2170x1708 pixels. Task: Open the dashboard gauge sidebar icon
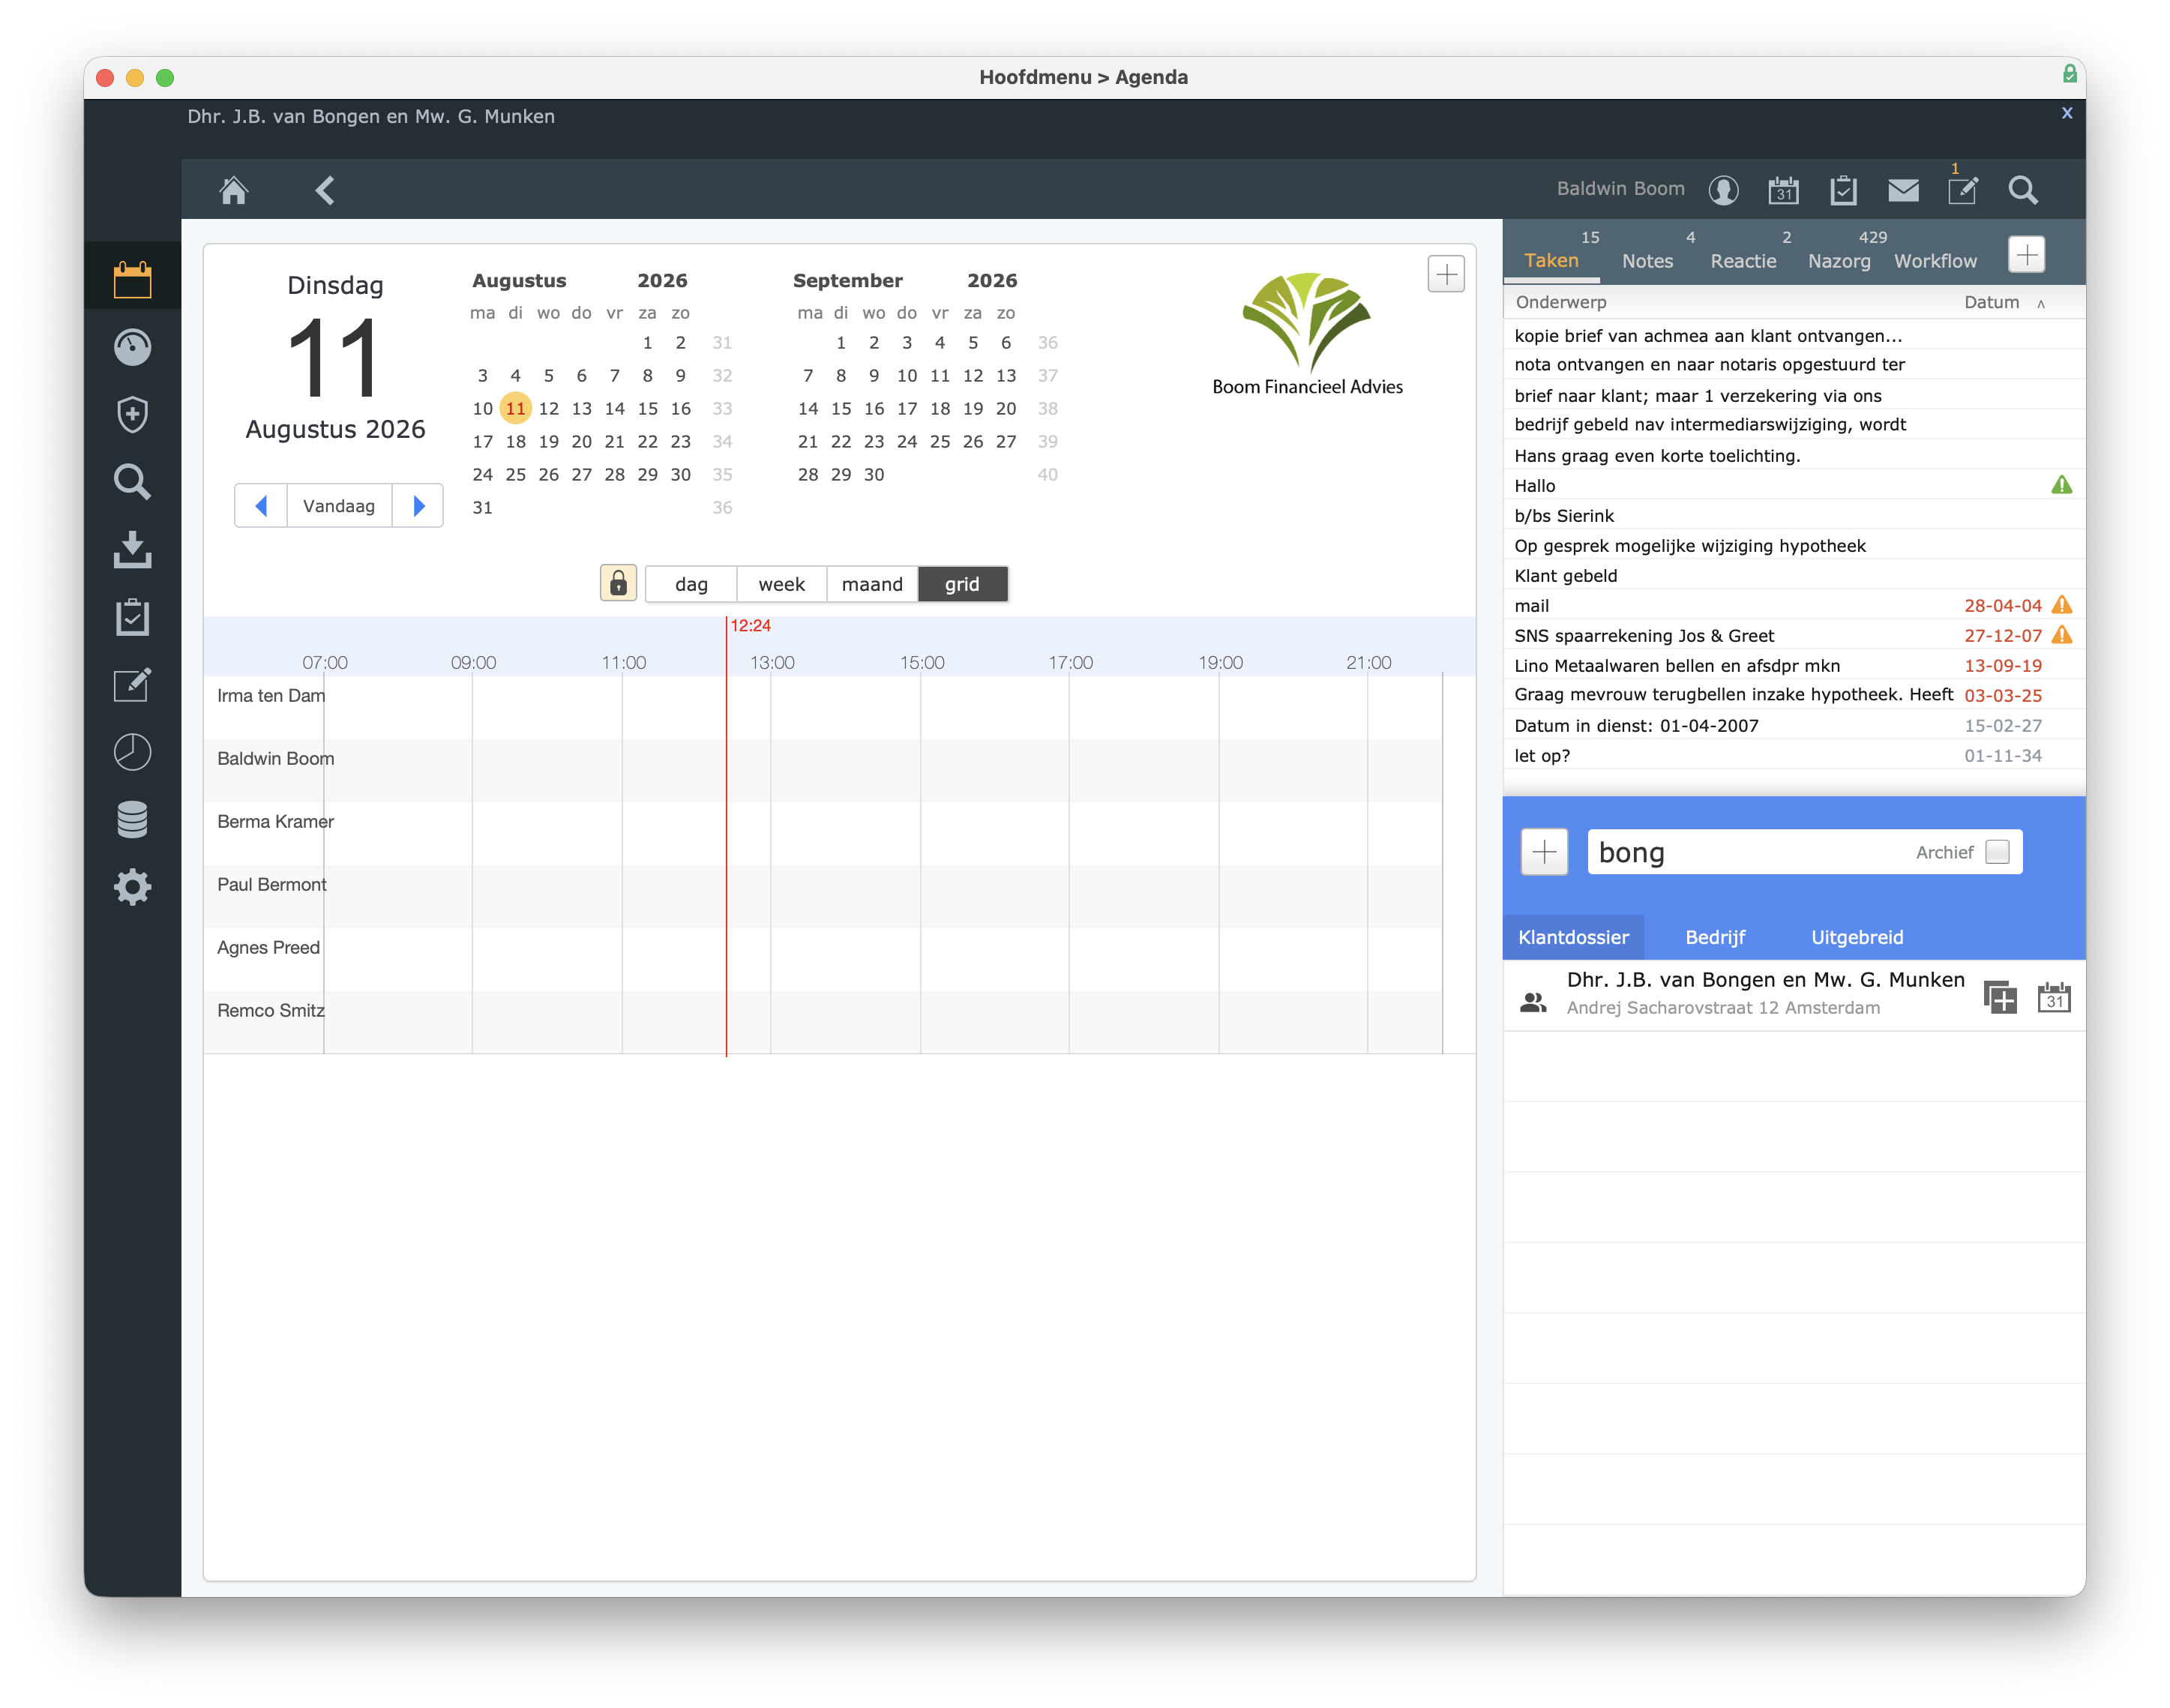coord(132,347)
